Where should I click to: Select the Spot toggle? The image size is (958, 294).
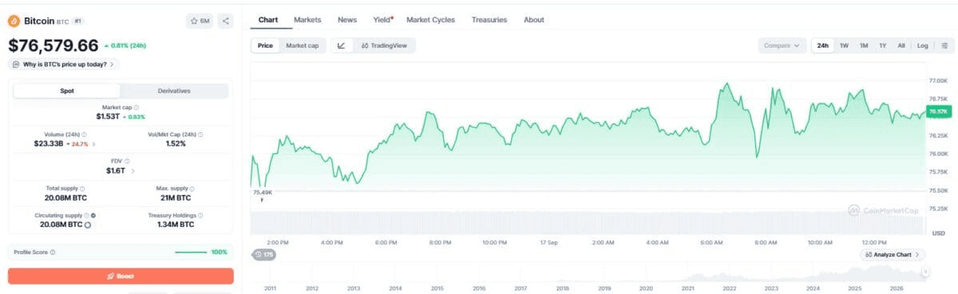point(67,91)
